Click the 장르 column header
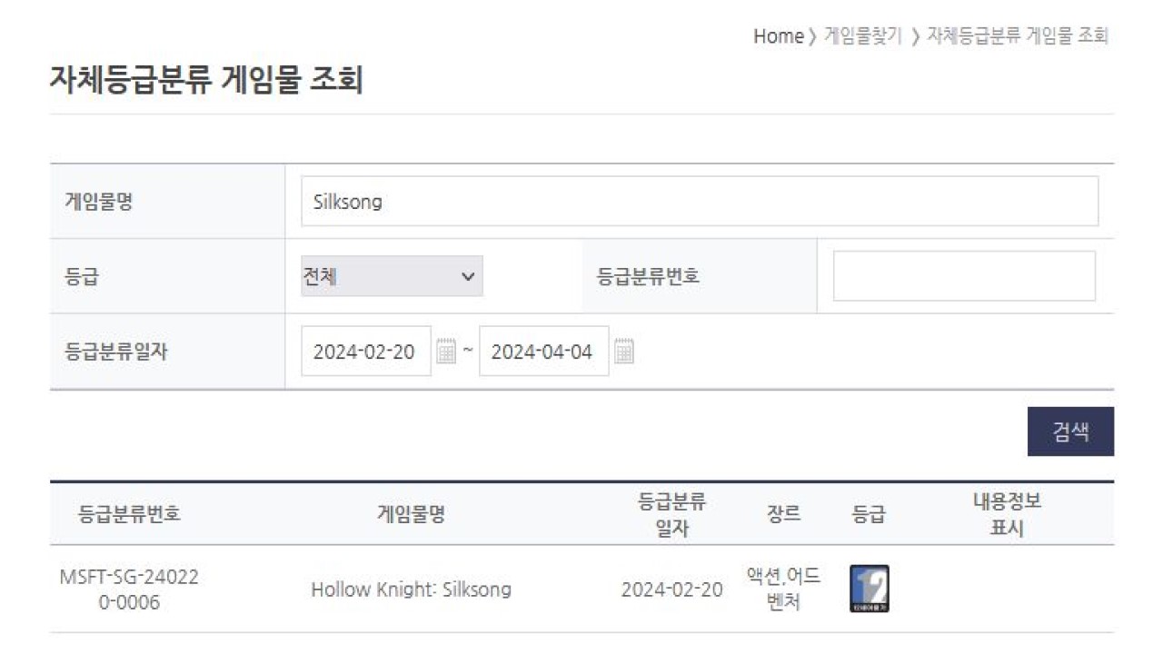This screenshot has height=654, width=1163. [785, 513]
